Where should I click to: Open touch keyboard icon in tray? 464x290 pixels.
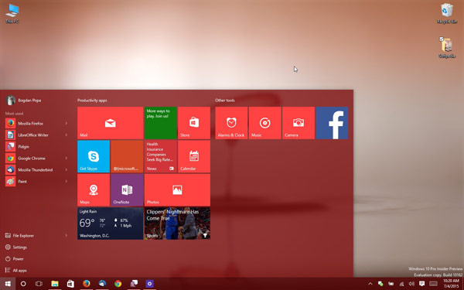(x=433, y=284)
